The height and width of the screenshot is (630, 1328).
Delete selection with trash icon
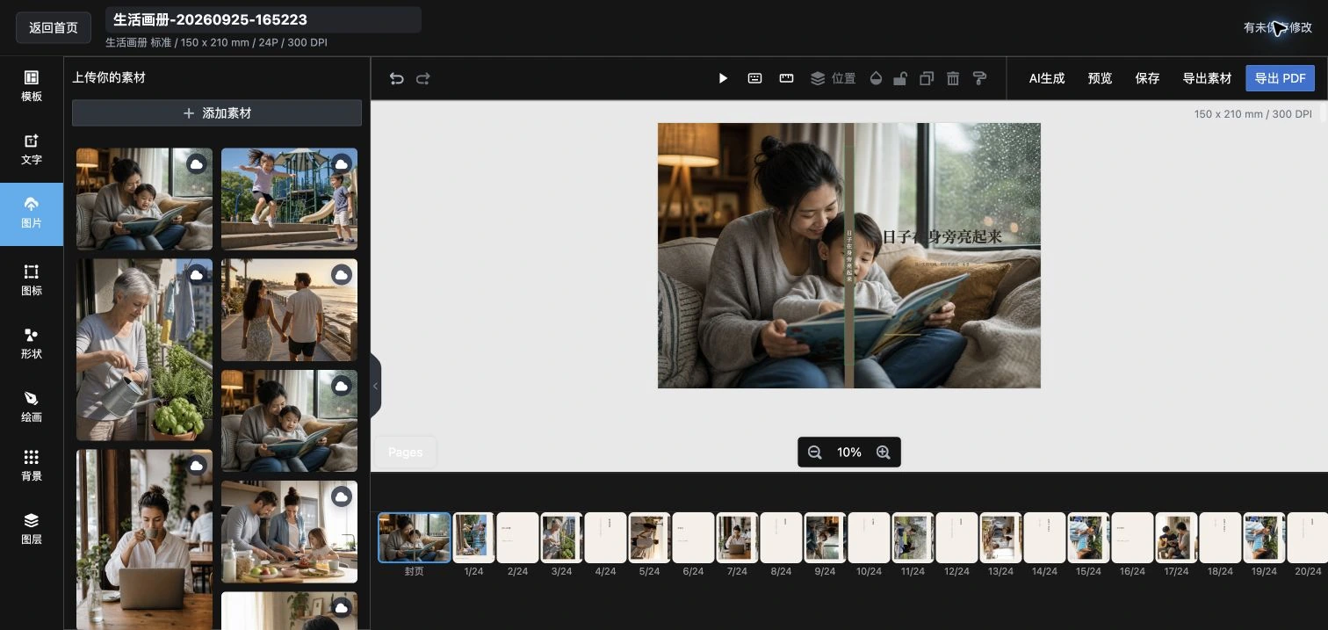[x=953, y=78]
